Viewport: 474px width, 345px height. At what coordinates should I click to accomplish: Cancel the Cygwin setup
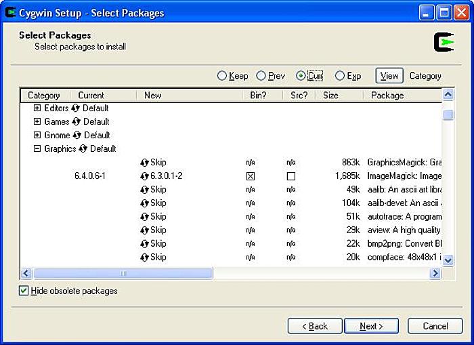pos(435,326)
